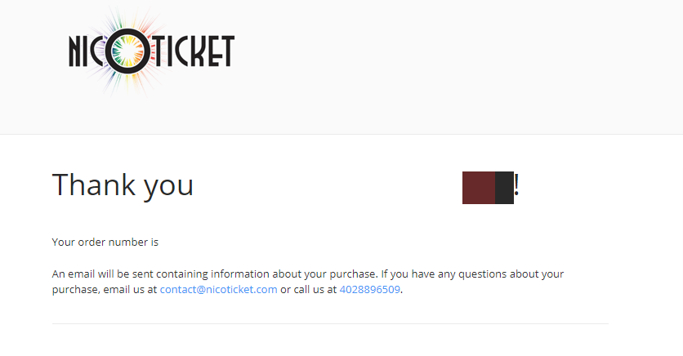Image resolution: width=683 pixels, height=356 pixels.
Task: Select the black redacted block beside exclamation
Action: click(x=504, y=188)
